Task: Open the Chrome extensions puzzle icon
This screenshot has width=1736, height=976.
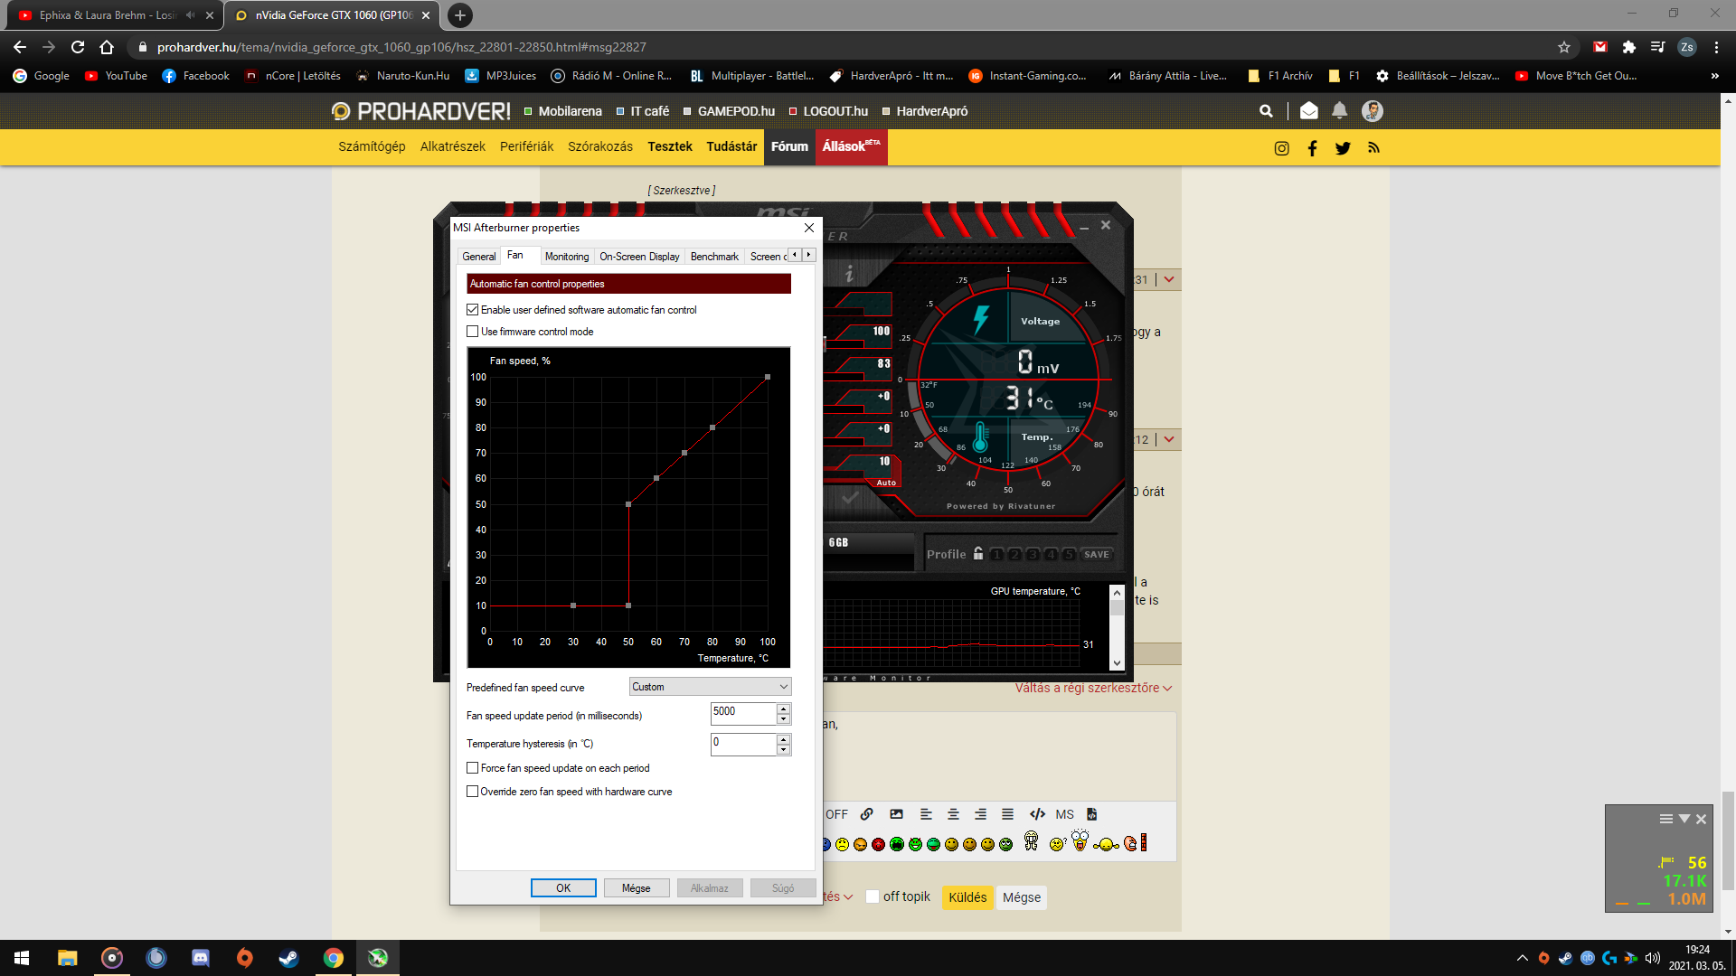Action: pyautogui.click(x=1629, y=47)
